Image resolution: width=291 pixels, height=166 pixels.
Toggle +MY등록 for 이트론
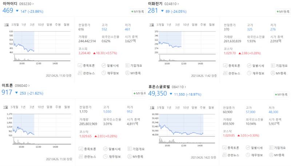pos(137,93)
